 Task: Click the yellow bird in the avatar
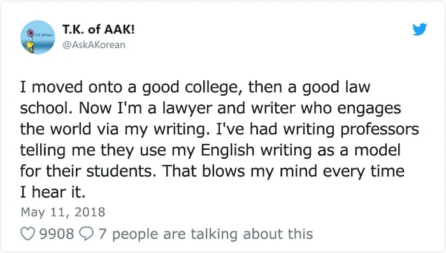point(30,47)
